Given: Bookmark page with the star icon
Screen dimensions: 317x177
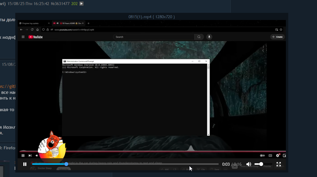Looking at the screenshot, I should point(281,29).
